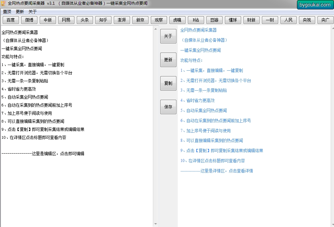Click the large 更新 button in middle column
Viewport: 334px width, 227px height.
pos(168,60)
